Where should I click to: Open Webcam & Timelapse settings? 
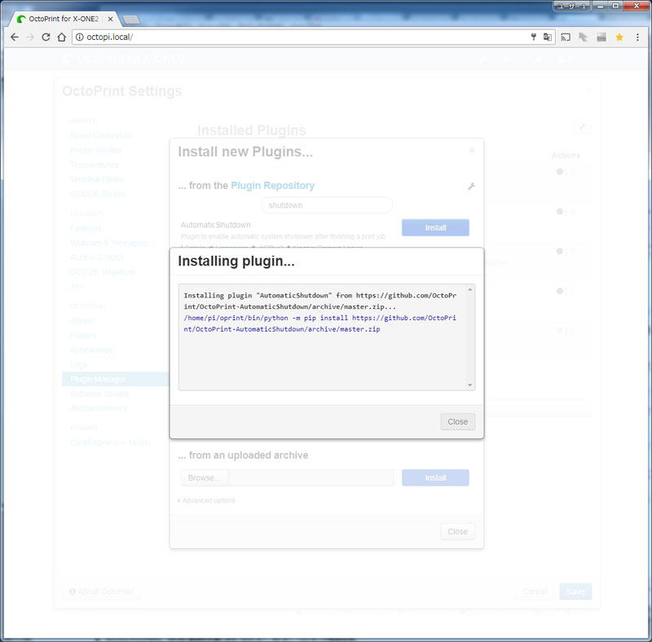108,243
